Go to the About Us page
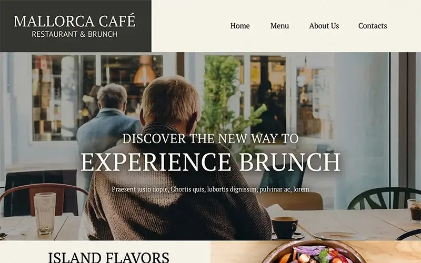 click(x=324, y=26)
